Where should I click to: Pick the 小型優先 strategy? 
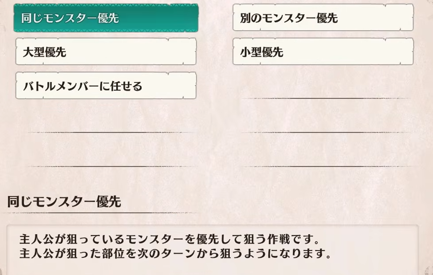[323, 52]
